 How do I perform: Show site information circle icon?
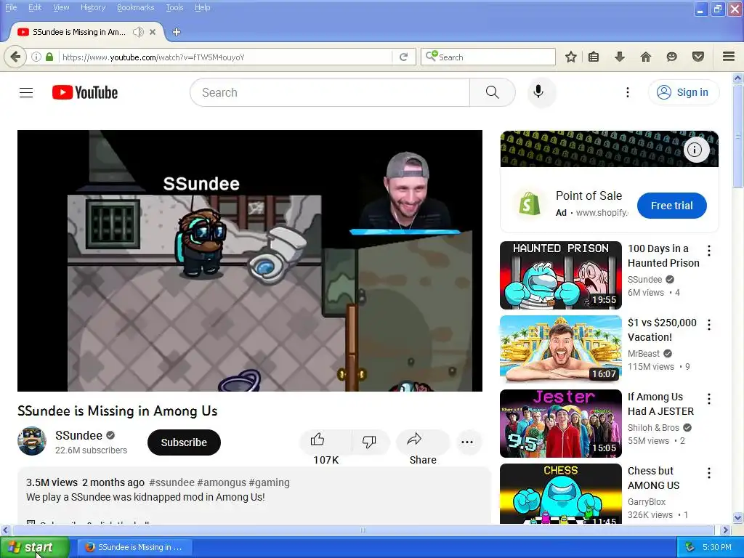36,57
